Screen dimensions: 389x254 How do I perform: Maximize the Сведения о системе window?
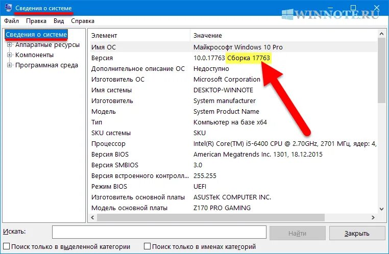pos(353,8)
